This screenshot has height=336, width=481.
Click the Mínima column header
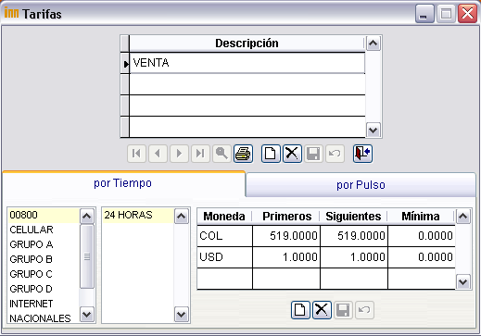tap(421, 217)
